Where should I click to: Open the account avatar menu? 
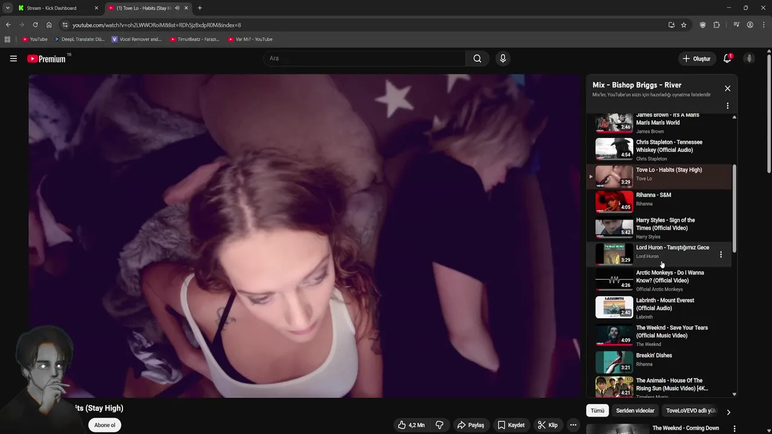[749, 58]
